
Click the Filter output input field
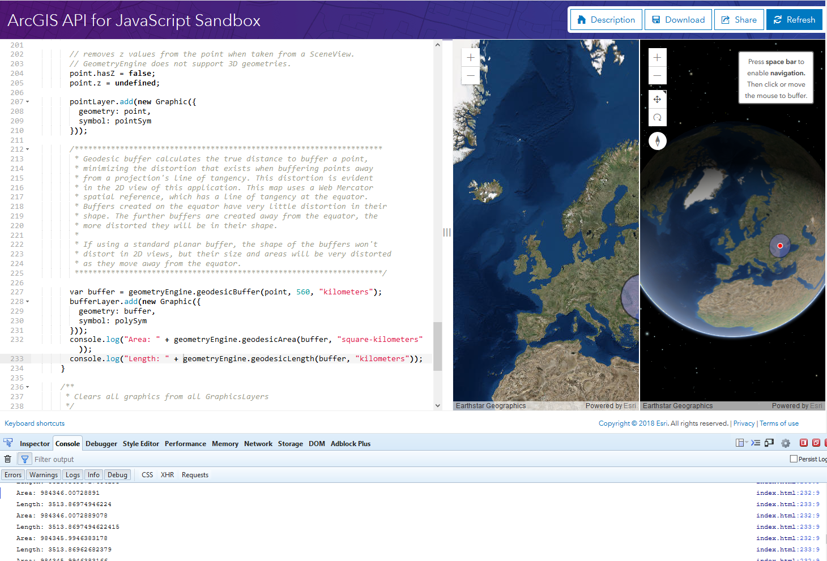pyautogui.click(x=408, y=459)
